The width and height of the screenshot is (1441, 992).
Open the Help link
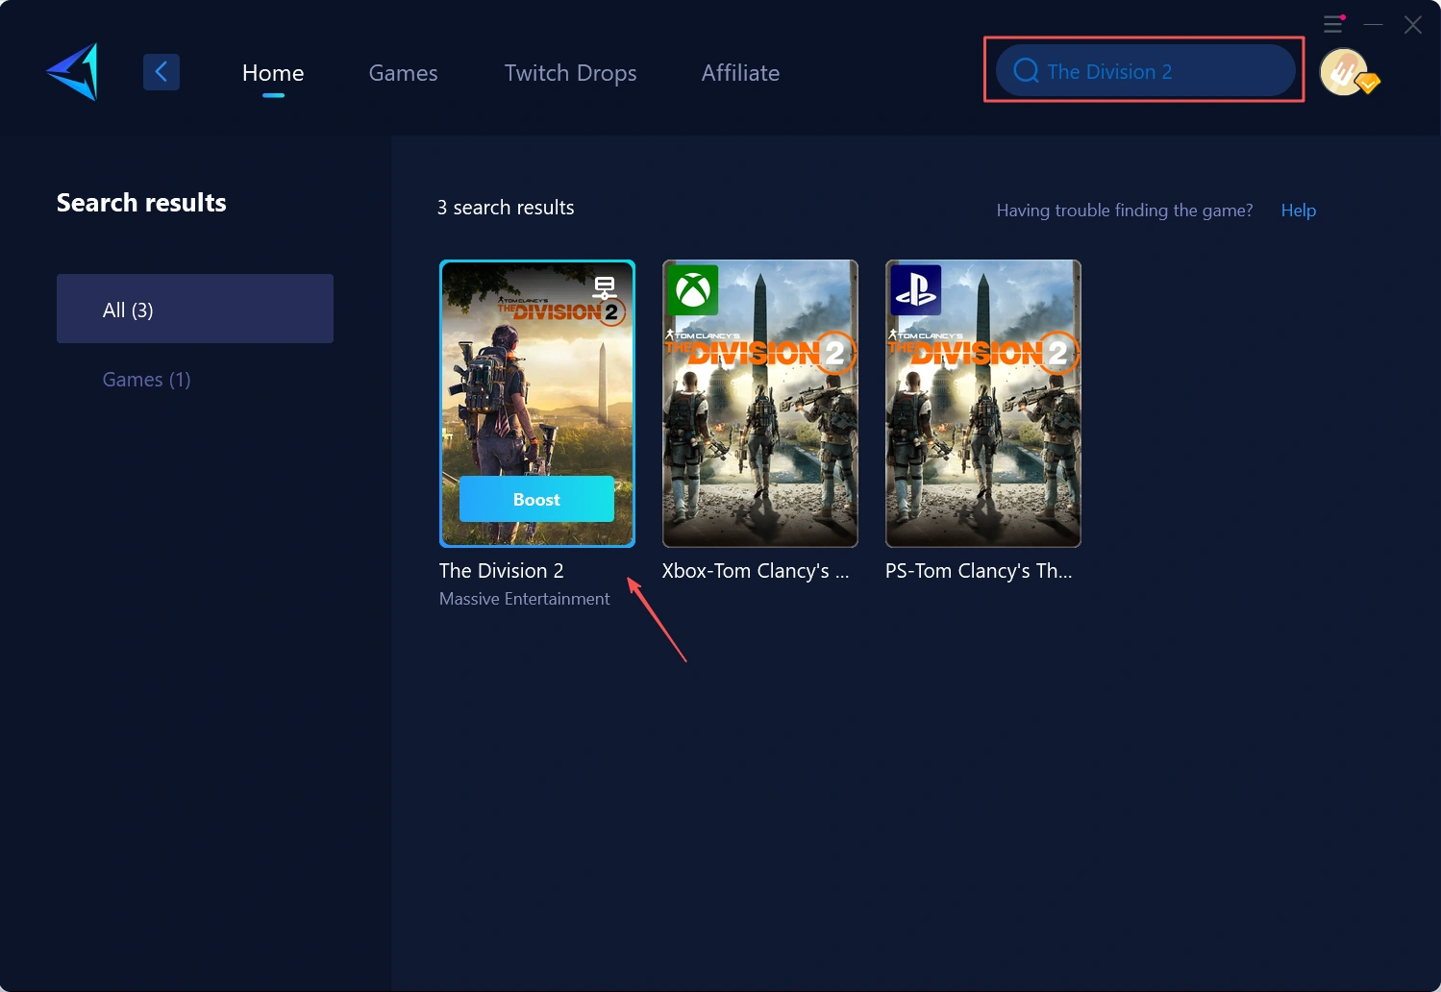1298,210
